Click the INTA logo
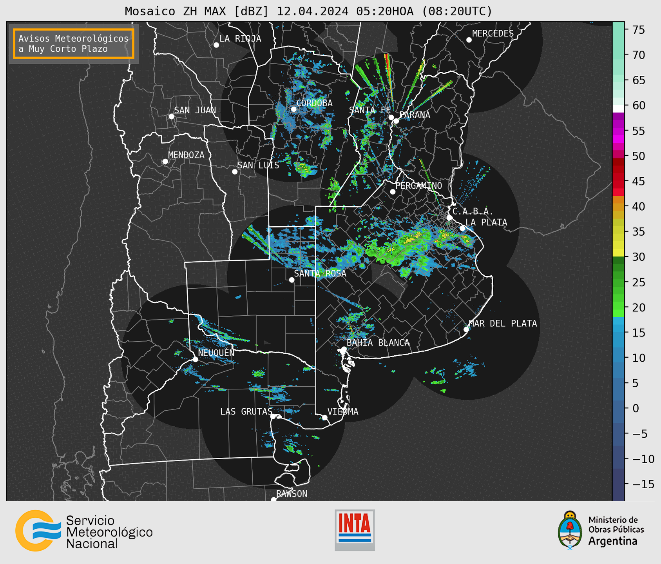Screen dimensions: 661x564 tap(355, 530)
